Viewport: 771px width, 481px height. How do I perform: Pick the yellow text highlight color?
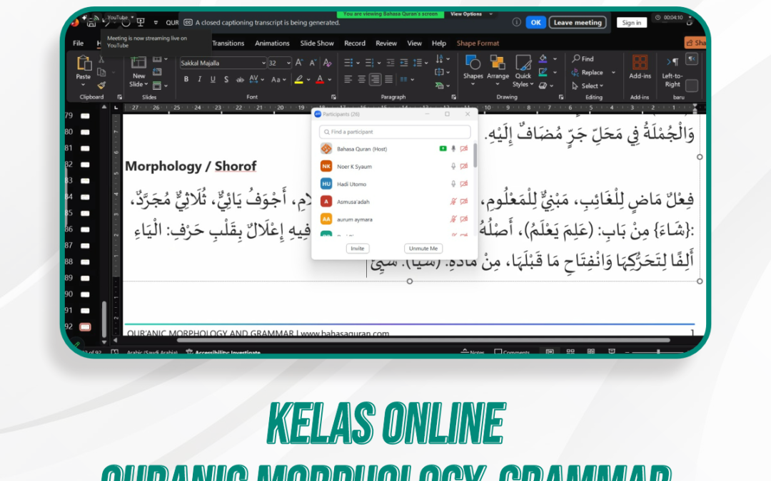tap(298, 80)
